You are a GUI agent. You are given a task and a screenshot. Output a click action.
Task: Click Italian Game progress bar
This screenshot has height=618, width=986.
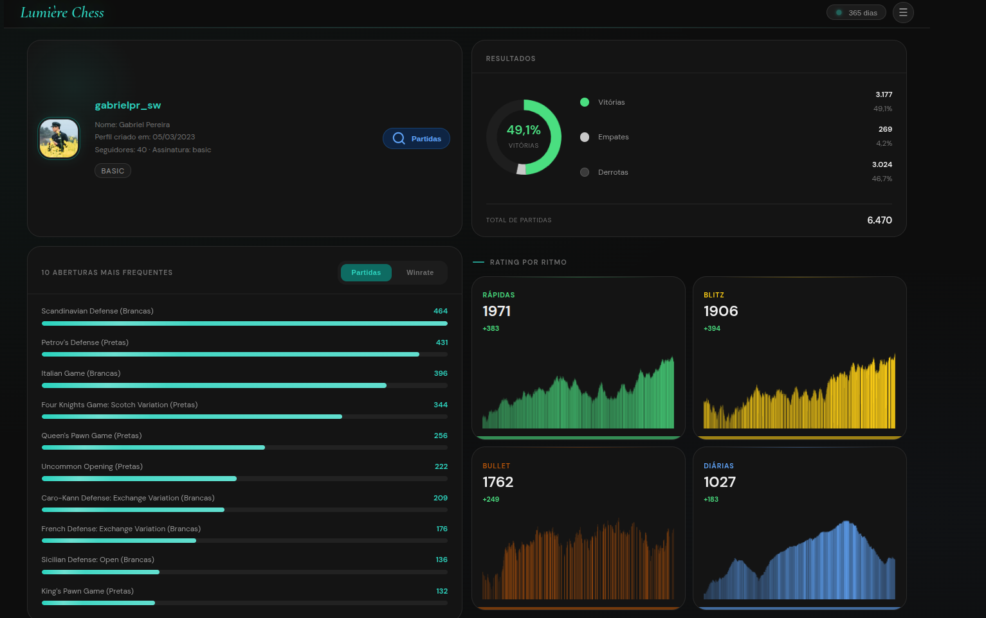click(244, 385)
